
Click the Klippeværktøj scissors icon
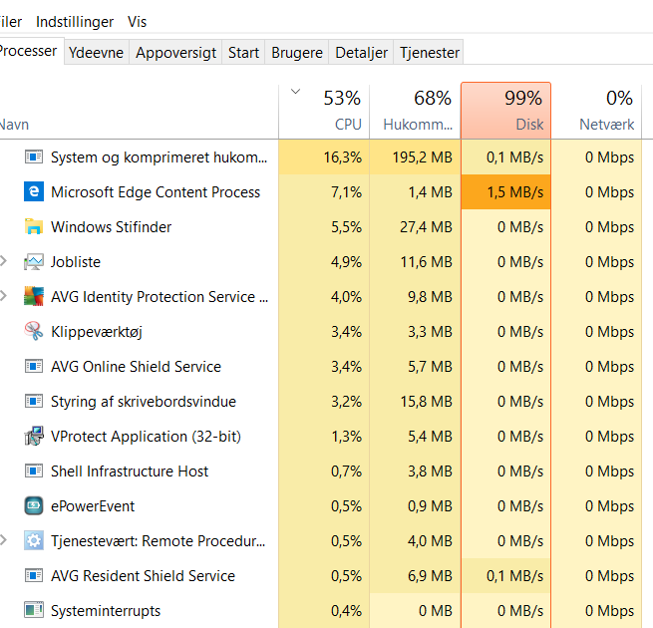[x=34, y=332]
